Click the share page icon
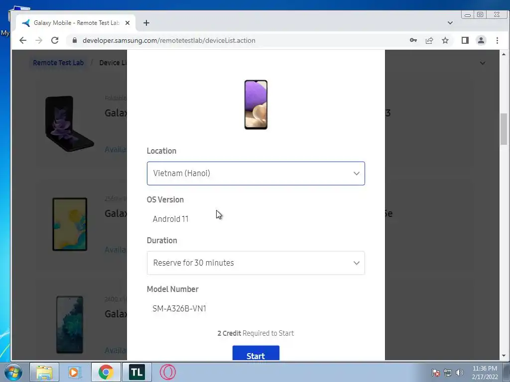The height and width of the screenshot is (382, 510). (x=429, y=40)
